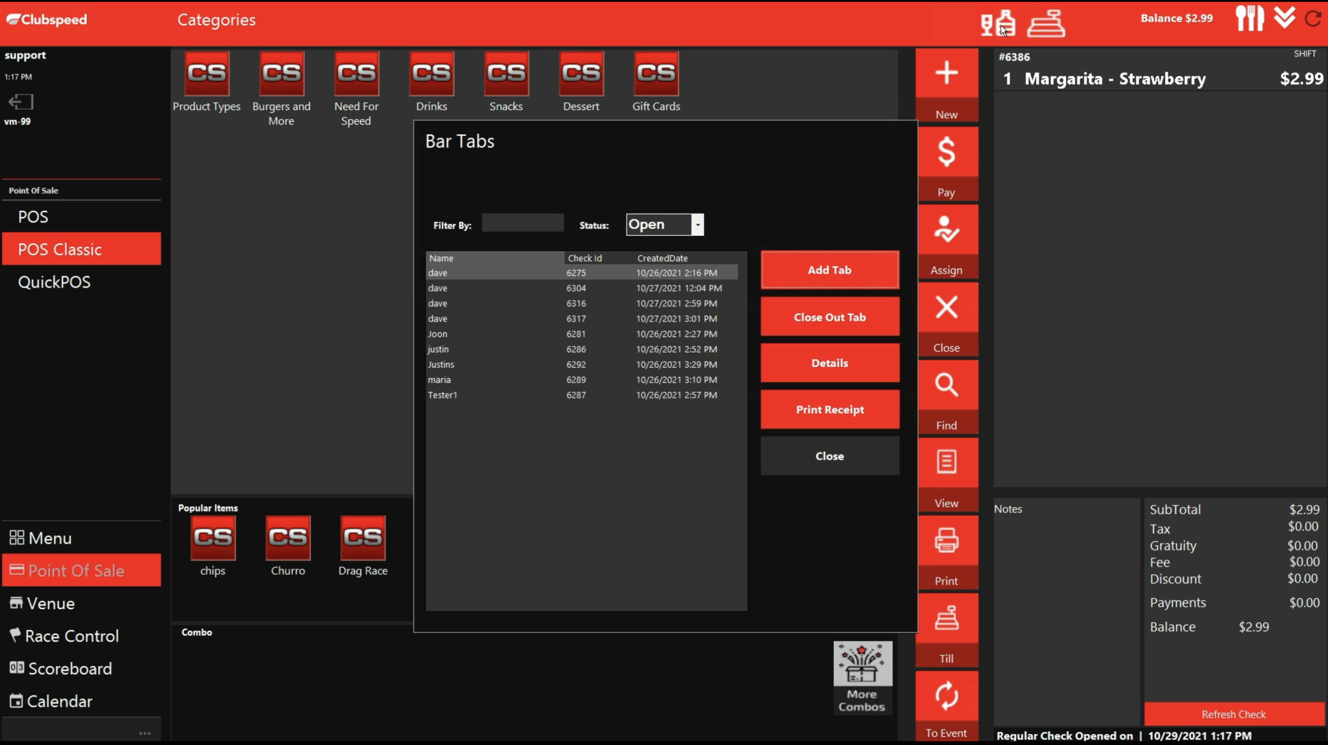Open Race Control from navigation menu
Image resolution: width=1328 pixels, height=745 pixels.
click(71, 636)
